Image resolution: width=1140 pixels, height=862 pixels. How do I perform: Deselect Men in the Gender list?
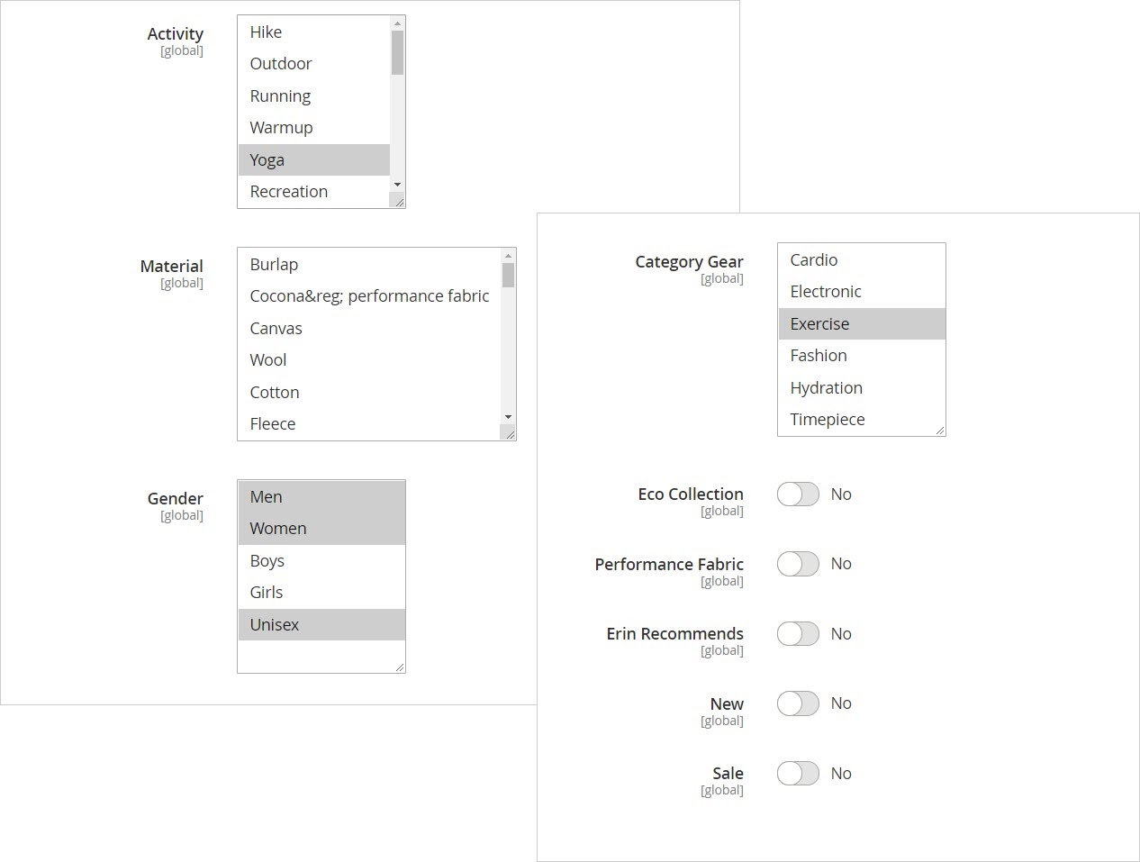tap(266, 496)
